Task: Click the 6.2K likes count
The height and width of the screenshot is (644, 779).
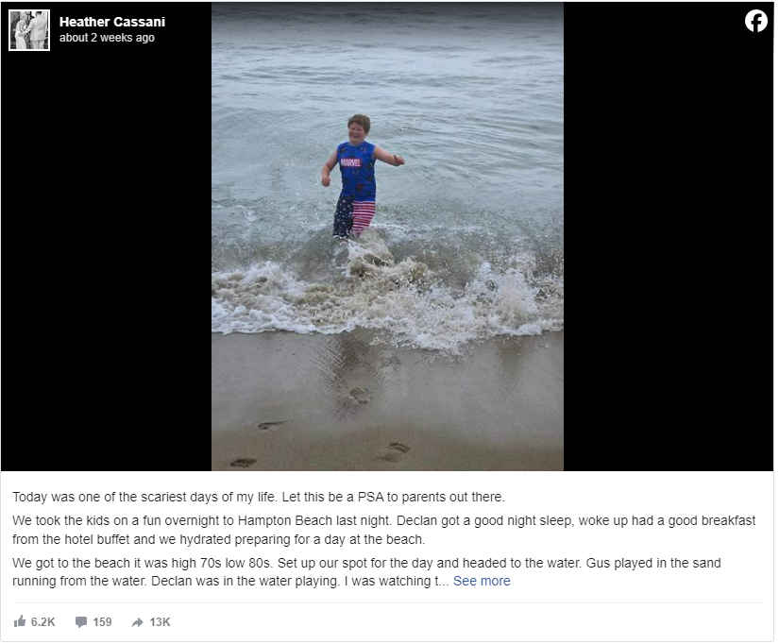Action: [43, 622]
